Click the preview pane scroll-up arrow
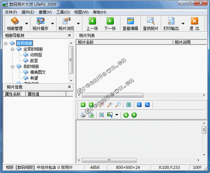 pyautogui.click(x=204, y=123)
